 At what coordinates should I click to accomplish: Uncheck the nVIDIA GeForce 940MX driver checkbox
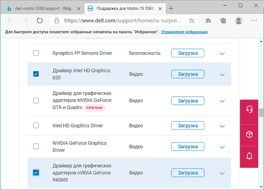click(x=36, y=173)
